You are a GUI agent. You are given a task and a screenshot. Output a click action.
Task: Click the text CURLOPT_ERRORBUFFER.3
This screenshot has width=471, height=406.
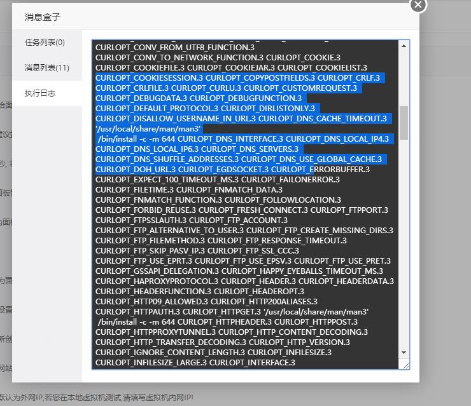(320, 170)
